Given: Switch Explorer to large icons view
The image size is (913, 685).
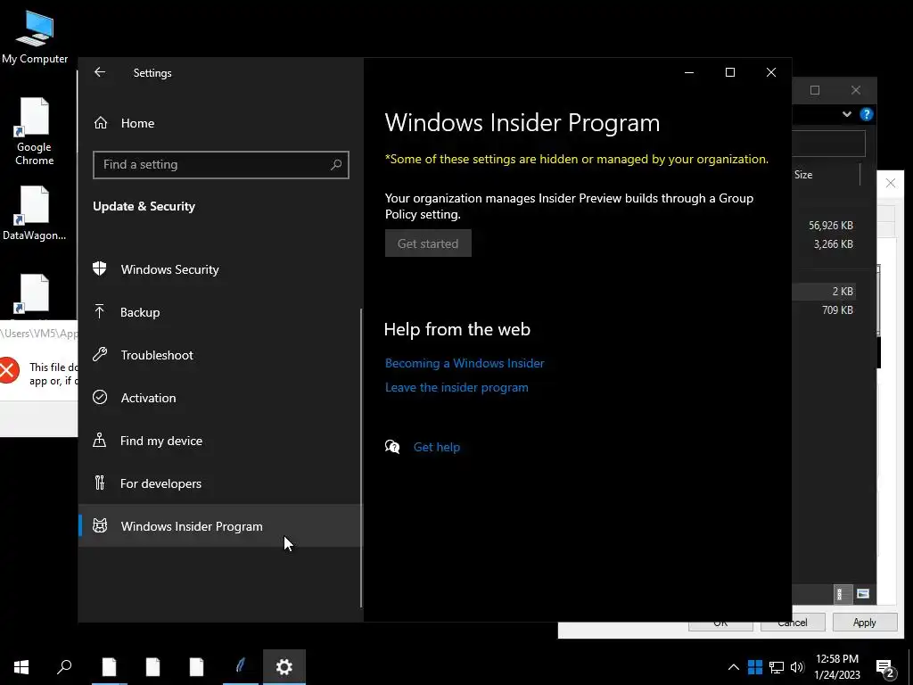Looking at the screenshot, I should coord(863,594).
